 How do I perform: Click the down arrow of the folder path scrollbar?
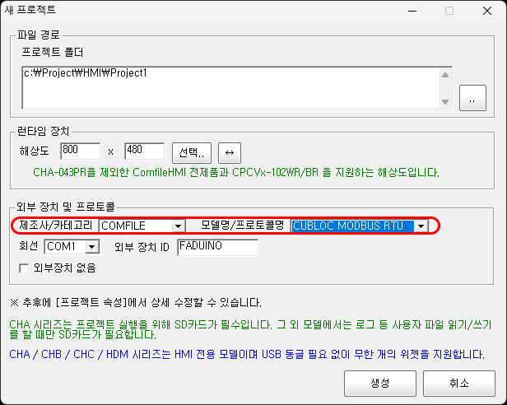[x=445, y=101]
